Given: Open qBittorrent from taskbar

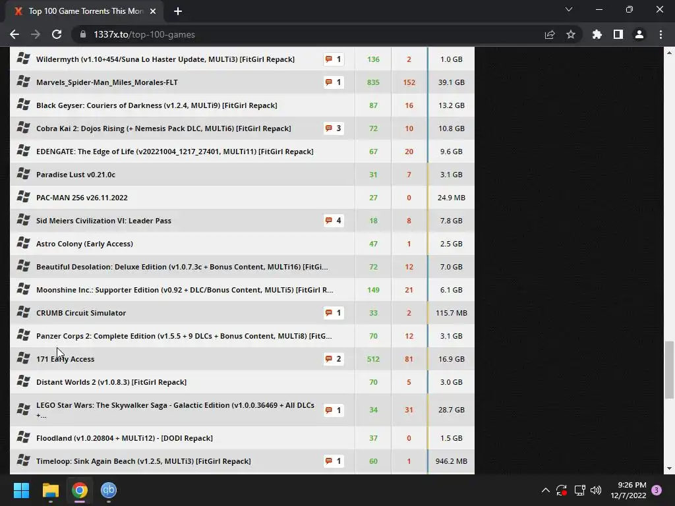Looking at the screenshot, I should 109,490.
